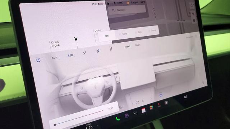
Task: Open the green phone app
Action: [x=118, y=119]
